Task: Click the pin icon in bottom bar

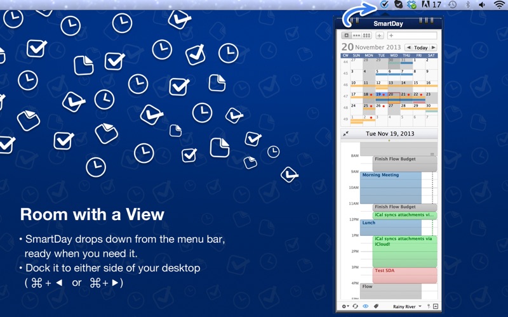Action: coord(428,306)
